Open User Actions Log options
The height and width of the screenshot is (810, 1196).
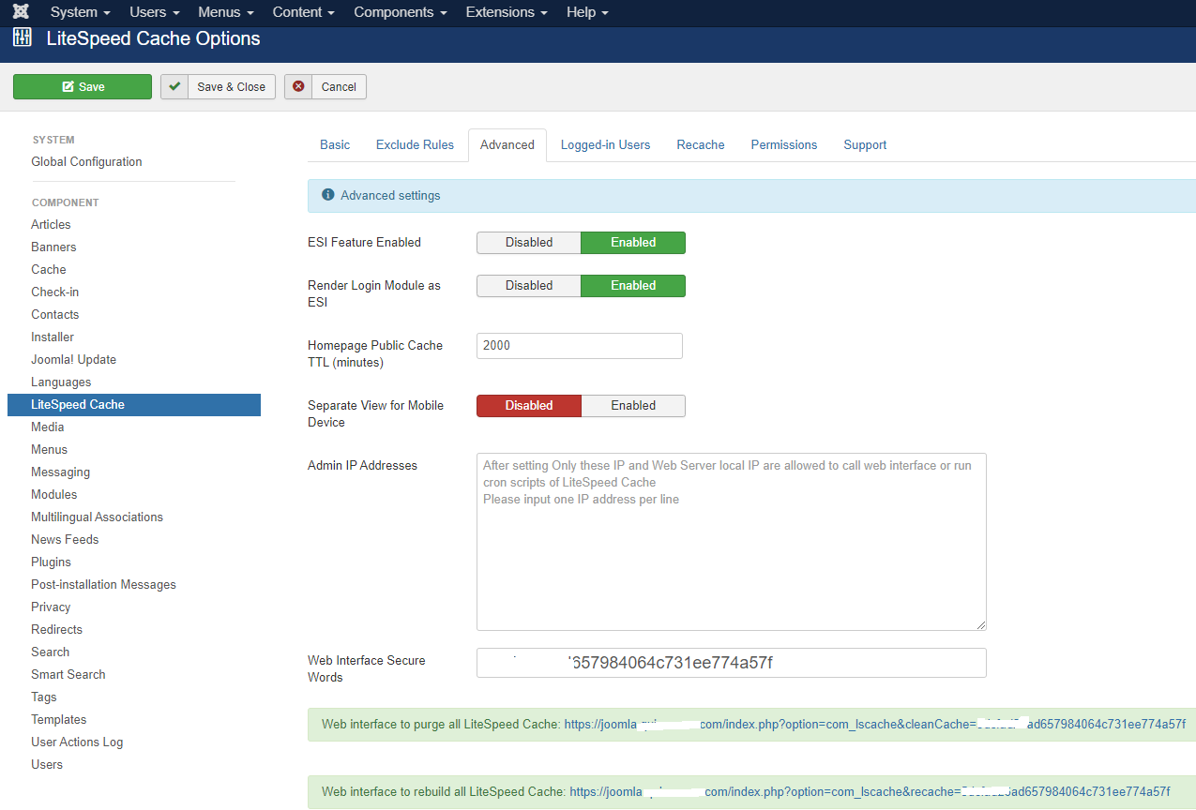[x=77, y=742]
